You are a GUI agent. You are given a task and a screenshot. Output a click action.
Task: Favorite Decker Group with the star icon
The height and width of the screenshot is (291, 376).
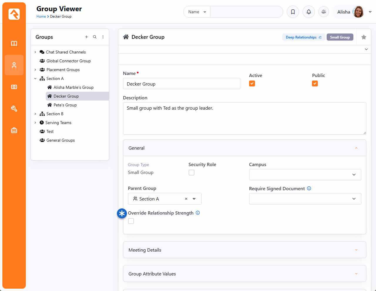364,37
